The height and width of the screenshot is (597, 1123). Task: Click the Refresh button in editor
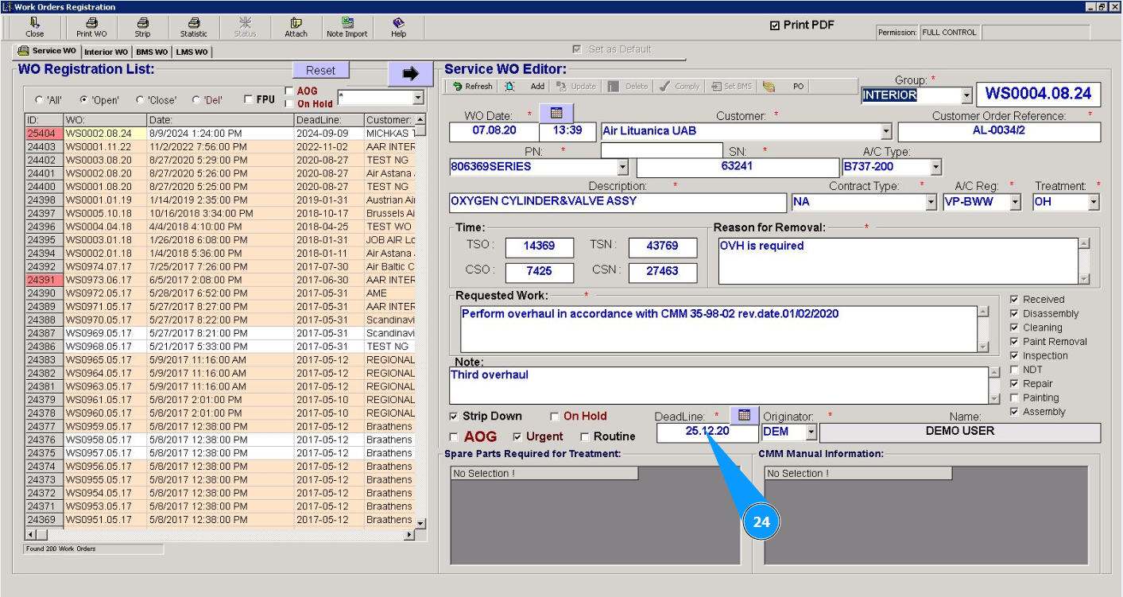point(472,87)
